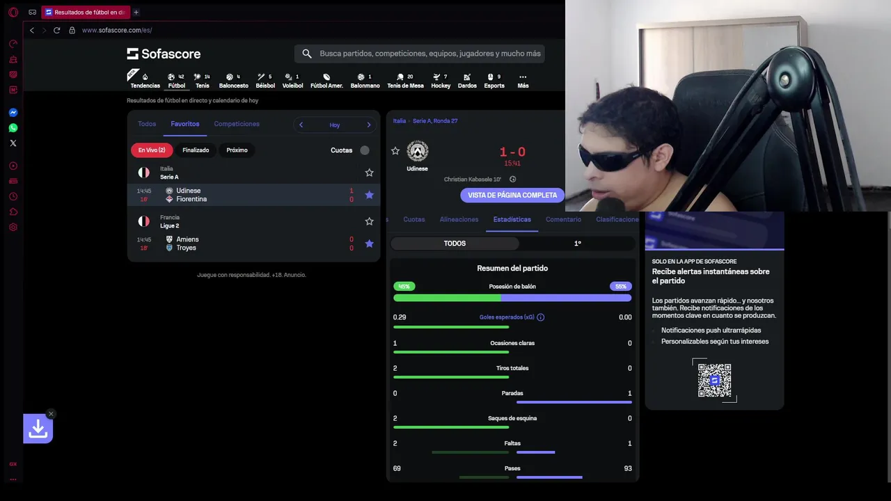Select the Tendencias sport category
The height and width of the screenshot is (501, 891).
pos(145,81)
